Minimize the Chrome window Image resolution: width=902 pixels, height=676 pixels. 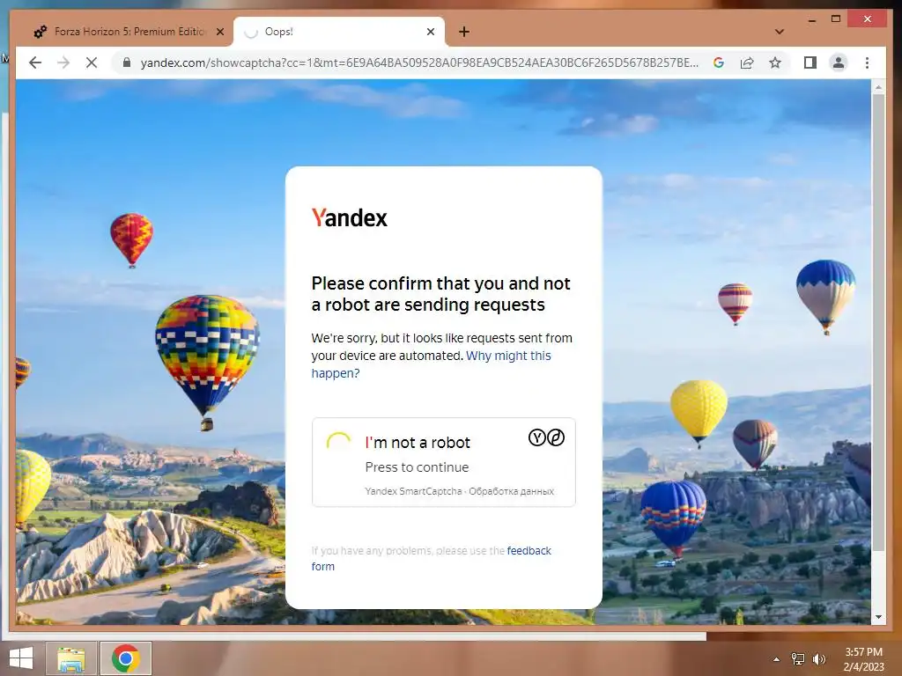[x=811, y=19]
